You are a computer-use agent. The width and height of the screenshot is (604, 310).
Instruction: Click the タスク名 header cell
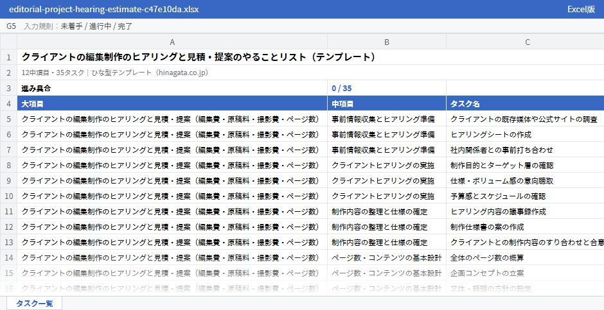click(x=525, y=103)
